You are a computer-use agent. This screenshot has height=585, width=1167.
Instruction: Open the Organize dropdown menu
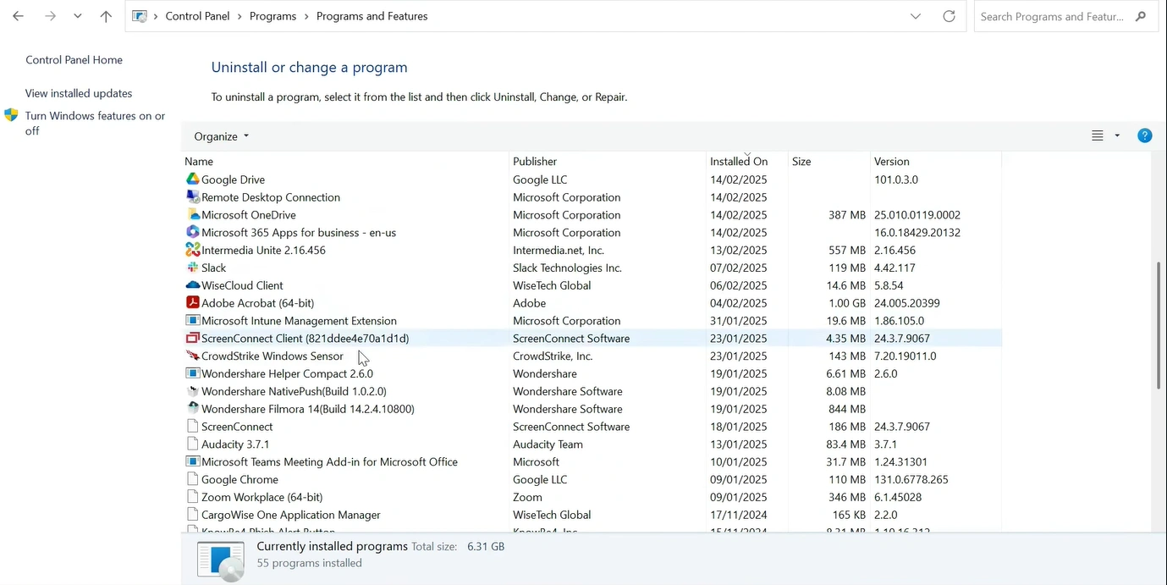pos(221,136)
